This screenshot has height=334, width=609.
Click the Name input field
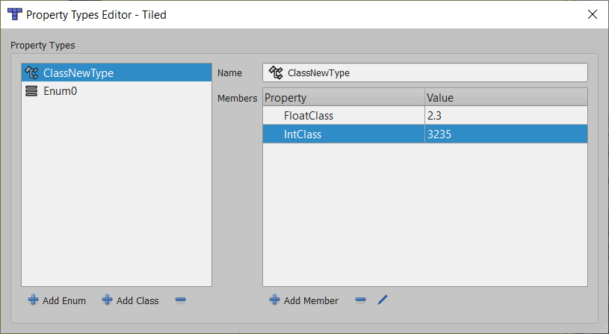point(425,72)
